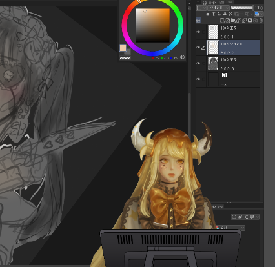This screenshot has height=267, width=275.
Task: Hide the top transparent layer
Action: point(198,32)
